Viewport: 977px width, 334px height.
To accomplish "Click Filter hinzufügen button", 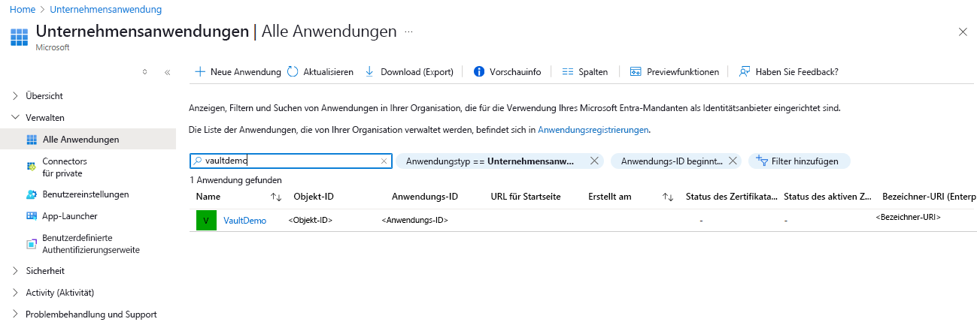I will coord(799,161).
